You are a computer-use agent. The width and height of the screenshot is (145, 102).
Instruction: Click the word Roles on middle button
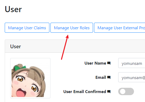(85, 28)
